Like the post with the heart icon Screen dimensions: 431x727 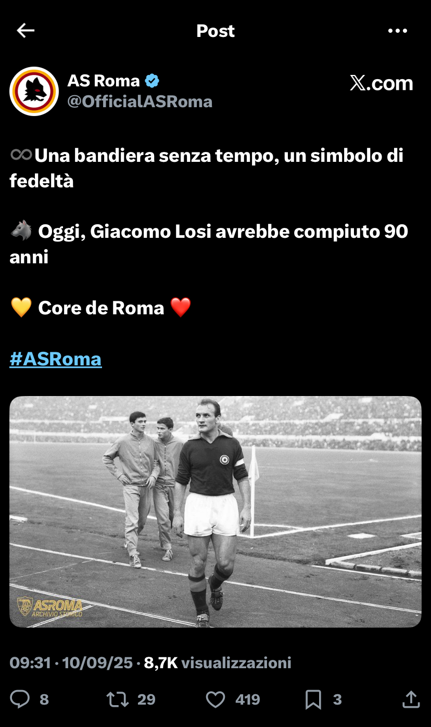215,699
